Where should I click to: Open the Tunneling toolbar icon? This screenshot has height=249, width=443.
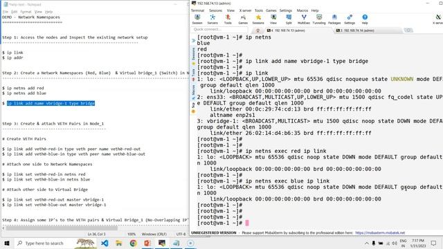click(319, 19)
